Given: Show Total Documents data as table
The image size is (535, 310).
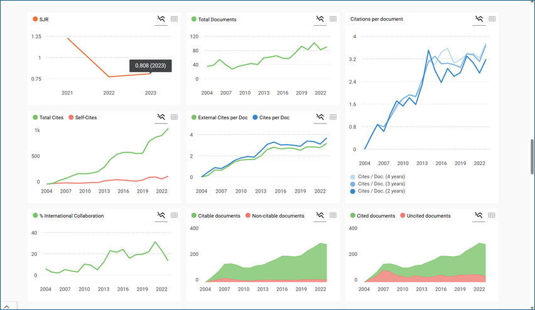Looking at the screenshot, I should click(x=333, y=19).
